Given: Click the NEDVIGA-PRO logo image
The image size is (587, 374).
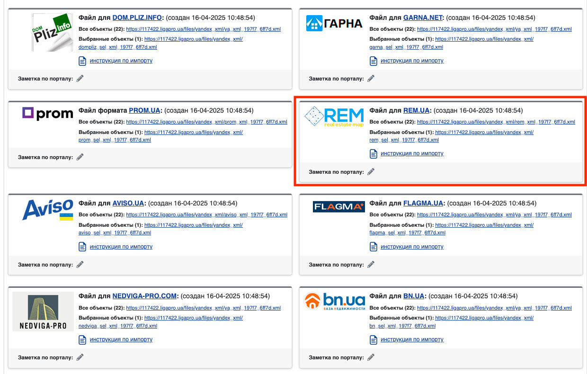Looking at the screenshot, I should click(x=43, y=312).
